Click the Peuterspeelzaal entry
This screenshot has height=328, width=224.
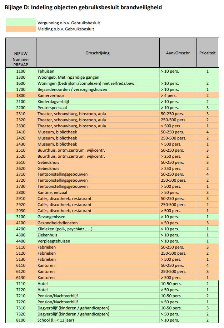(53, 108)
